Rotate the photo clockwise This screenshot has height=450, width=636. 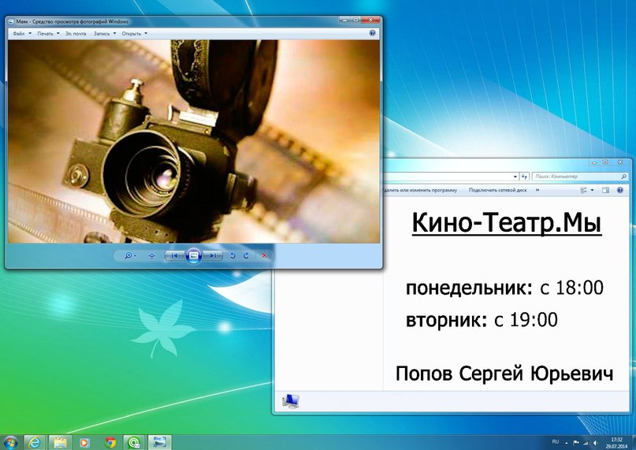pyautogui.click(x=246, y=255)
